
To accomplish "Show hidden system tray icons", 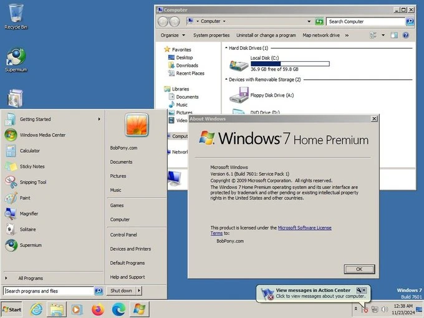I will click(x=355, y=309).
